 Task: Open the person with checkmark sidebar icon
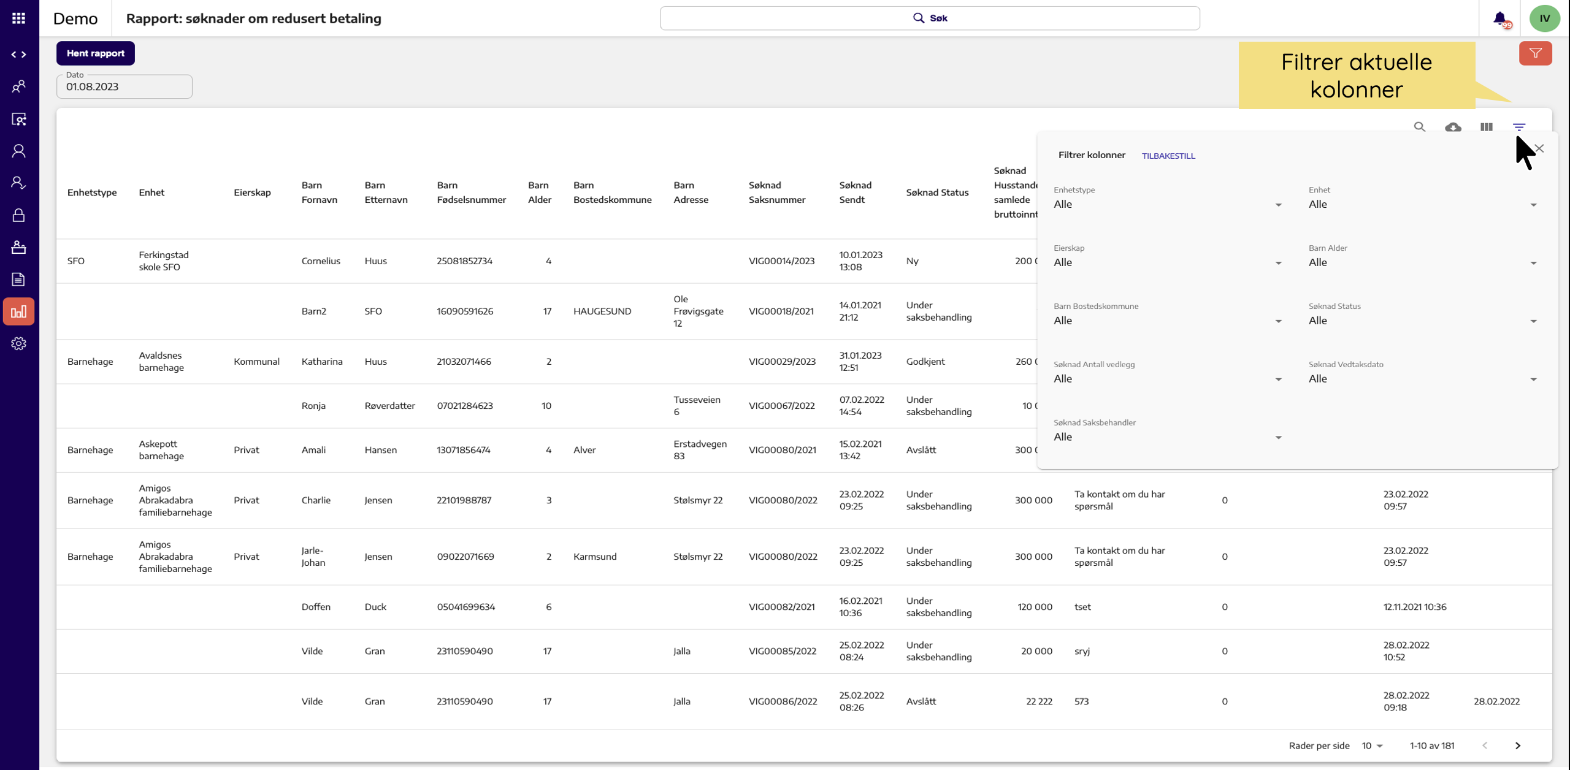[19, 183]
